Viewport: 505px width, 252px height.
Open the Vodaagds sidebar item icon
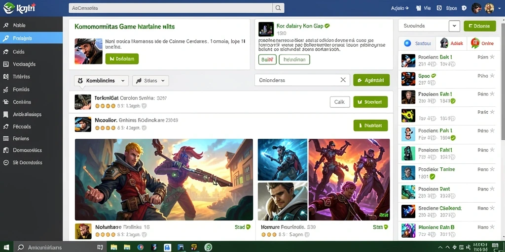pyautogui.click(x=6, y=64)
